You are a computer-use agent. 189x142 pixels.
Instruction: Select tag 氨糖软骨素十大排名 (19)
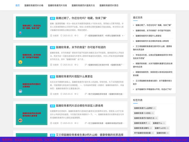click(144, 113)
